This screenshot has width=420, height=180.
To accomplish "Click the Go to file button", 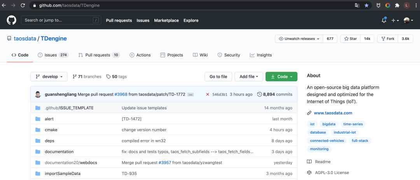I will coord(218,77).
